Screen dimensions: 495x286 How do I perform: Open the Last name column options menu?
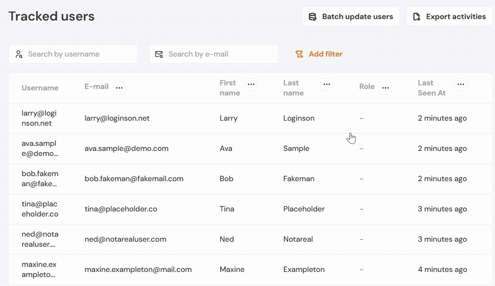click(327, 84)
